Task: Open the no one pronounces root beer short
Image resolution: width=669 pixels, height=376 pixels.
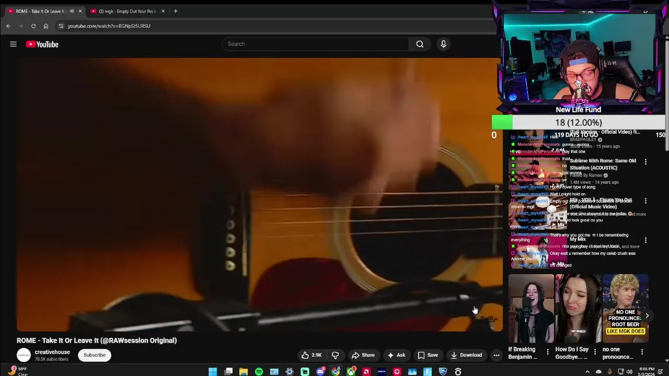Action: point(625,309)
